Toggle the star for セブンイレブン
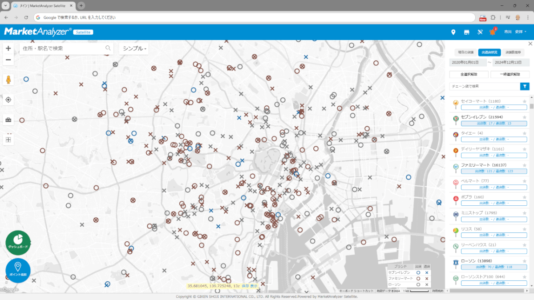Screen dimensions: 534x300 click(x=525, y=118)
